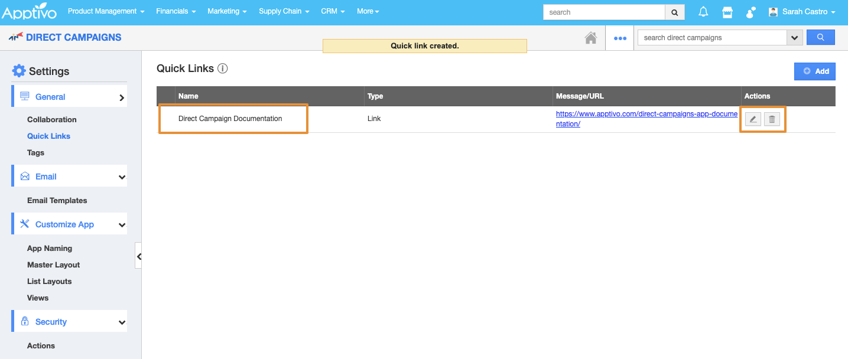Click the blue direct campaigns search button
This screenshot has height=359, width=848.
(820, 37)
